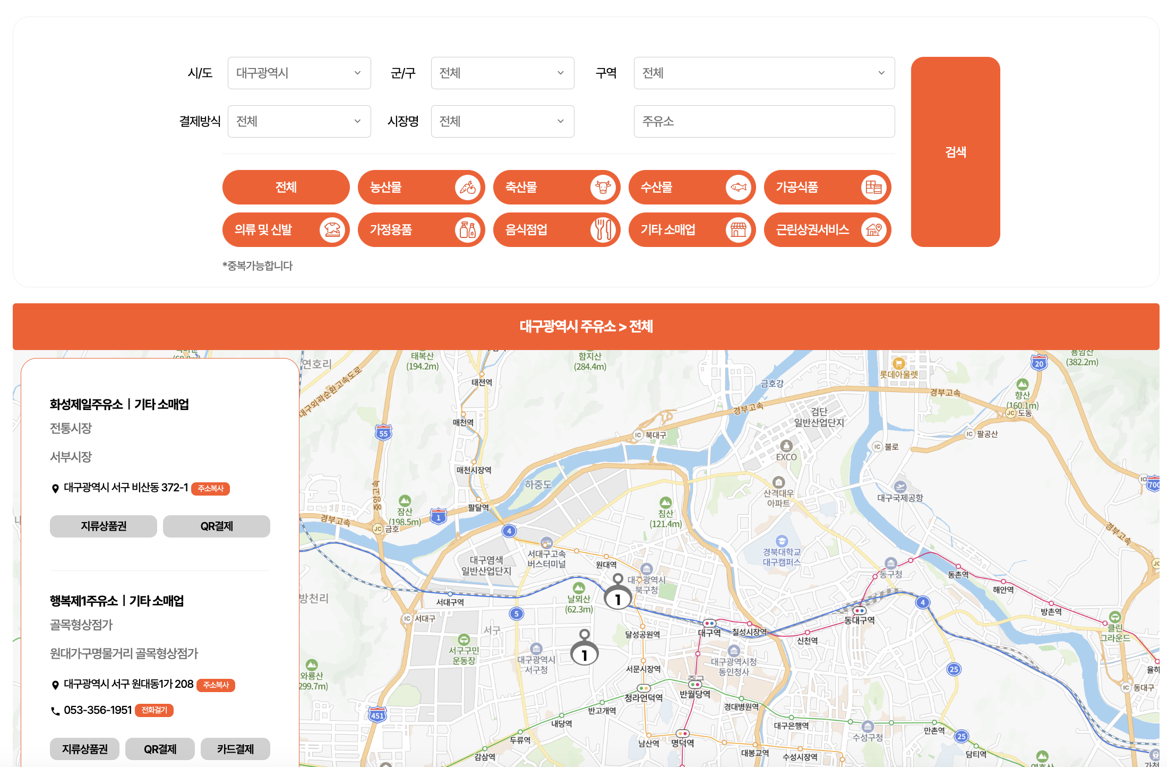Open the 시/도 dropdown showing 대구광역시
Screen dimensions: 1167x767
click(x=299, y=73)
